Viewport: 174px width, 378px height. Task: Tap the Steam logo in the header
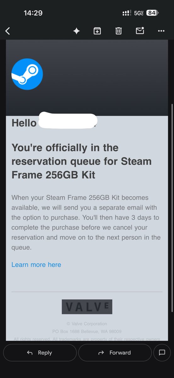(27, 74)
